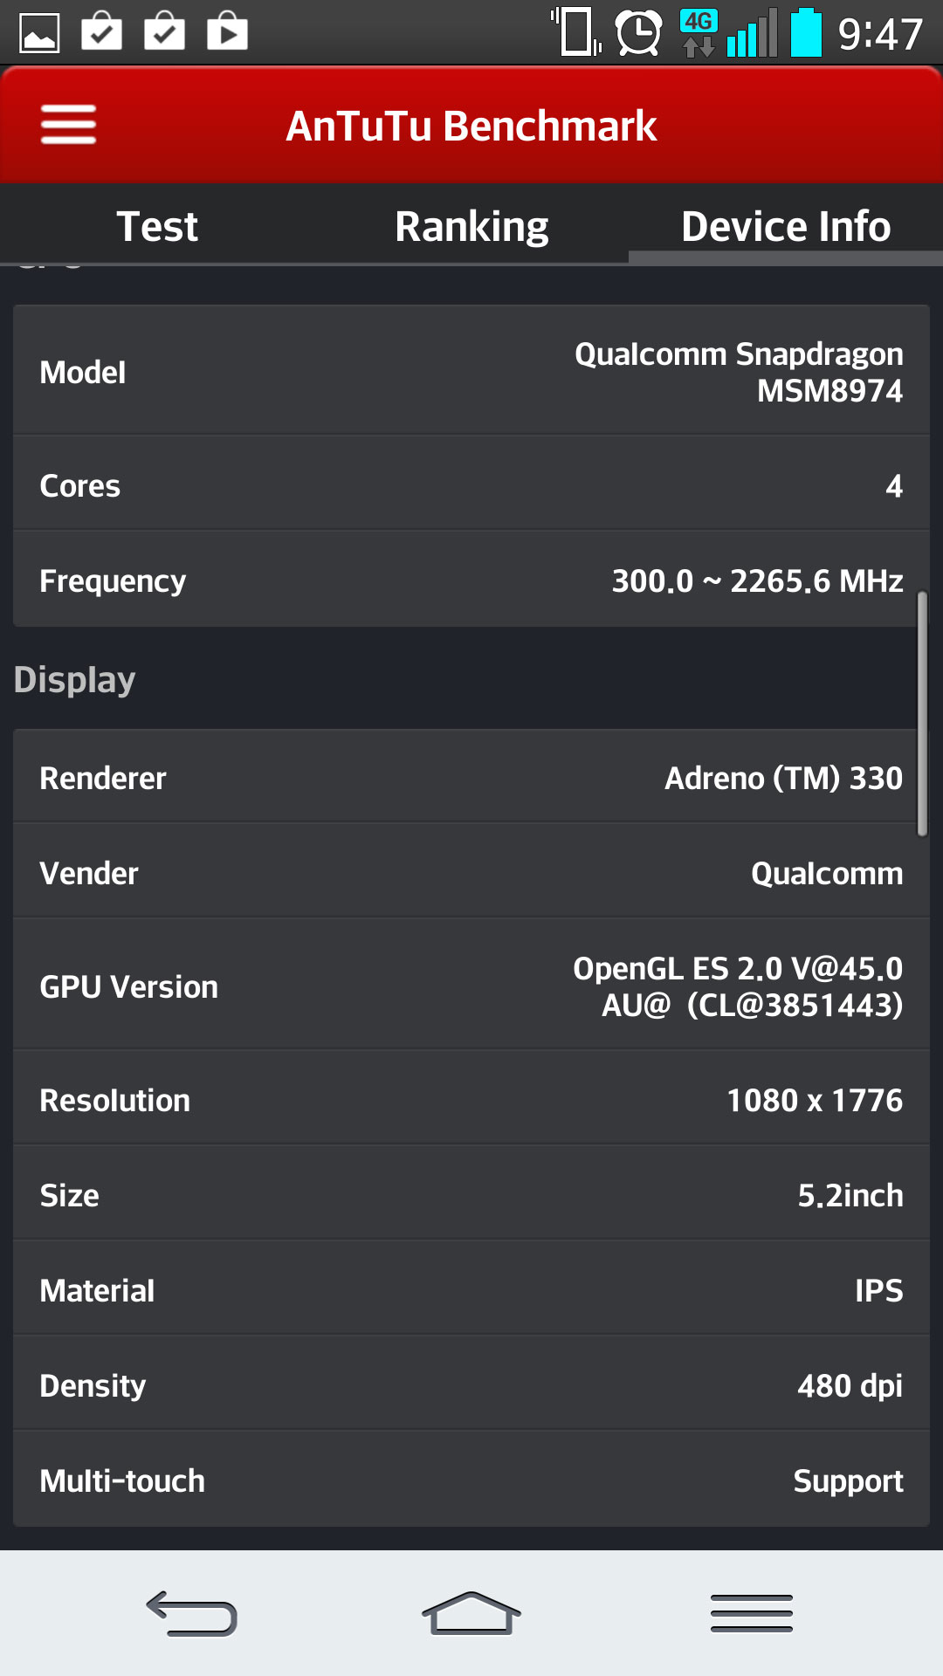Tap the gallery image notification icon
This screenshot has height=1676, width=943.
pyautogui.click(x=39, y=33)
